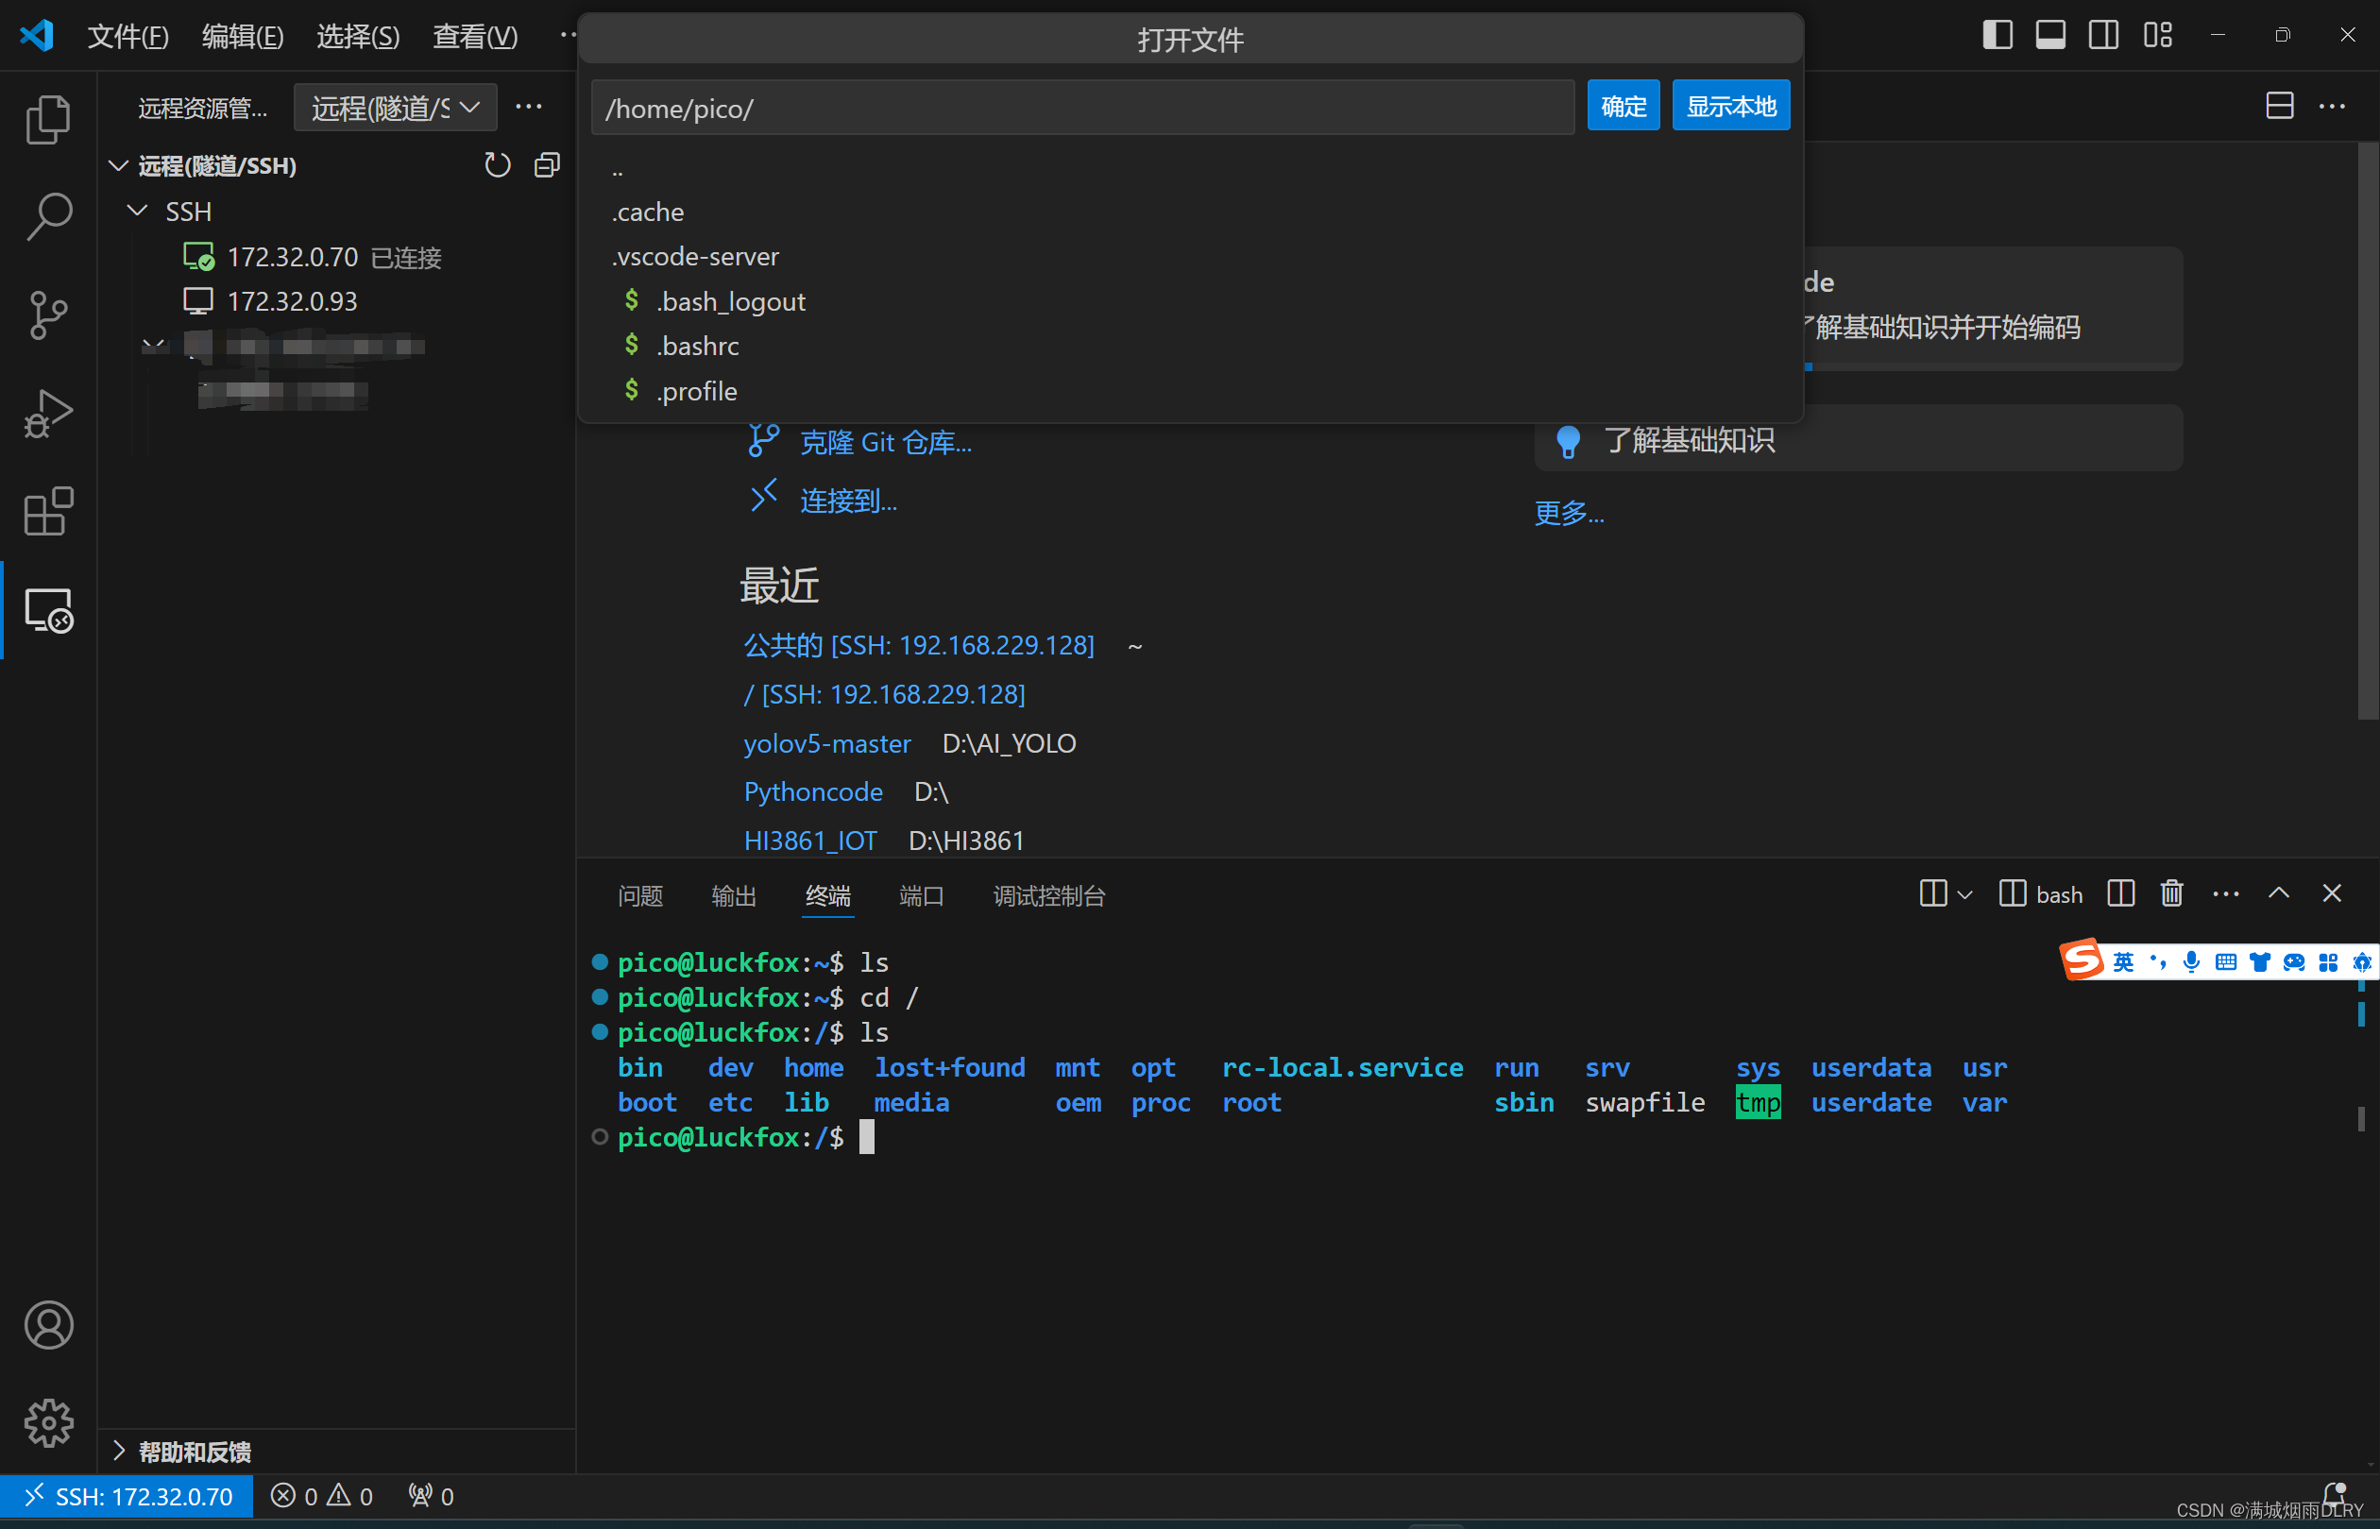The image size is (2380, 1529).
Task: Switch to the 输出 panel tab
Action: [734, 895]
